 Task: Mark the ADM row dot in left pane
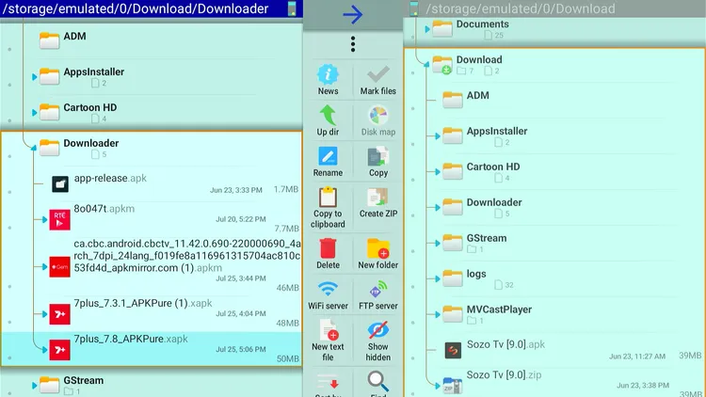click(9, 49)
